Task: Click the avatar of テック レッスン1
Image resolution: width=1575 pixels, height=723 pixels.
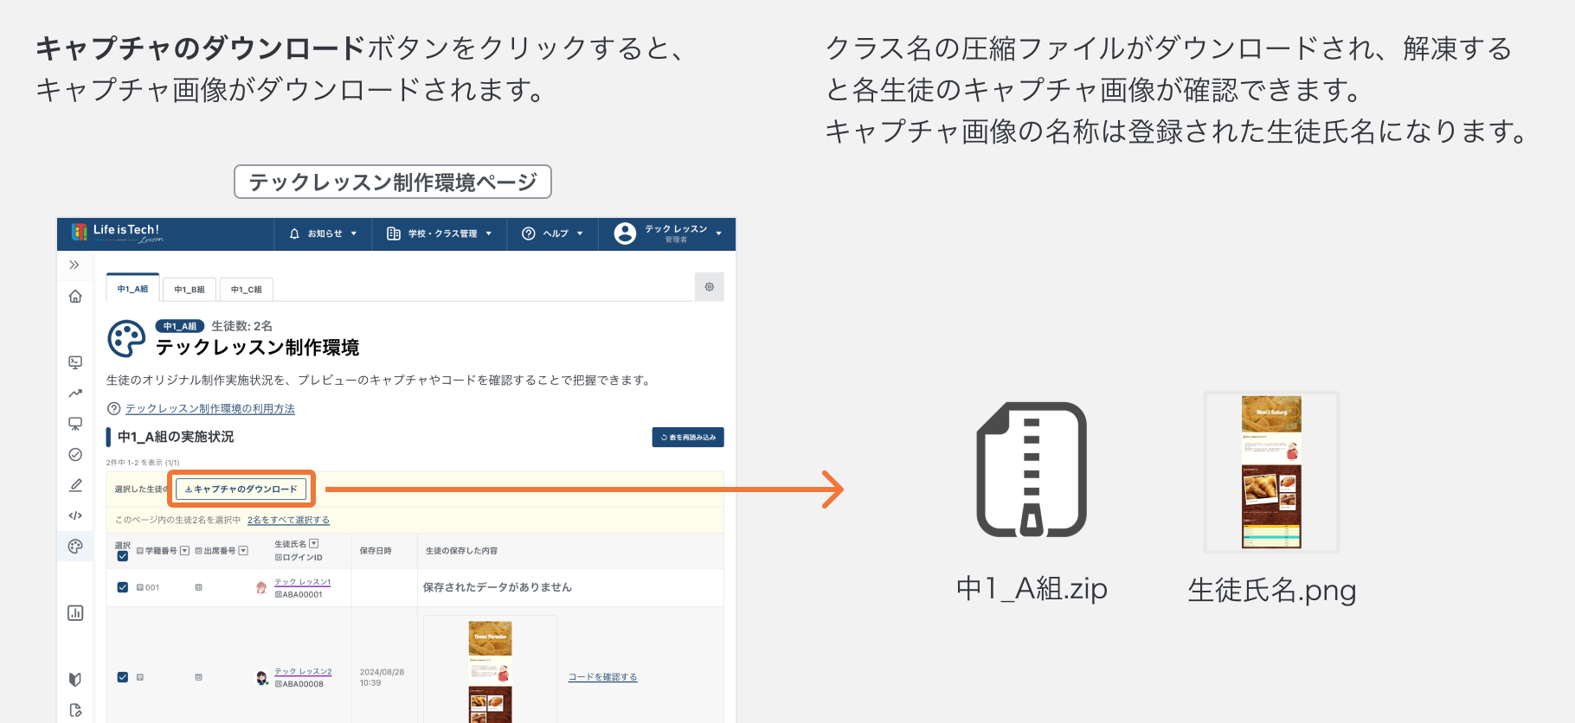Action: point(261,588)
